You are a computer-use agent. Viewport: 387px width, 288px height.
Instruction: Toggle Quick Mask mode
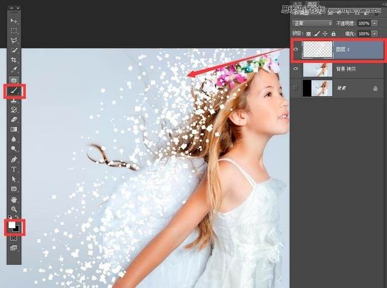[14, 238]
